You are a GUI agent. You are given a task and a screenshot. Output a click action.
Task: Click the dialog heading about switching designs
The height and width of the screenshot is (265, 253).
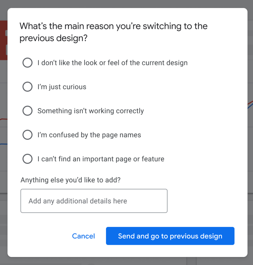tap(113, 32)
